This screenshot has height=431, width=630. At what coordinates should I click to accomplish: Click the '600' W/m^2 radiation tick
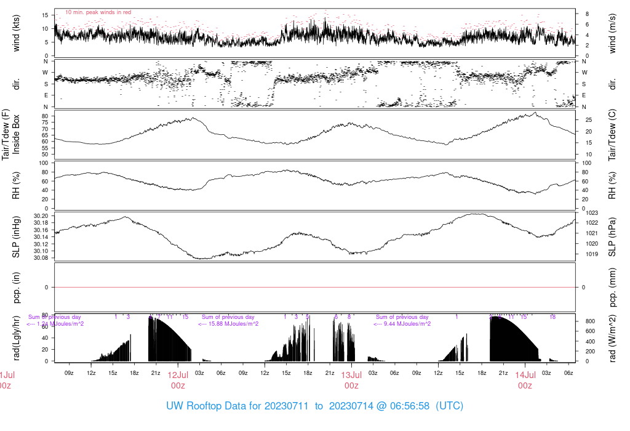pos(590,331)
